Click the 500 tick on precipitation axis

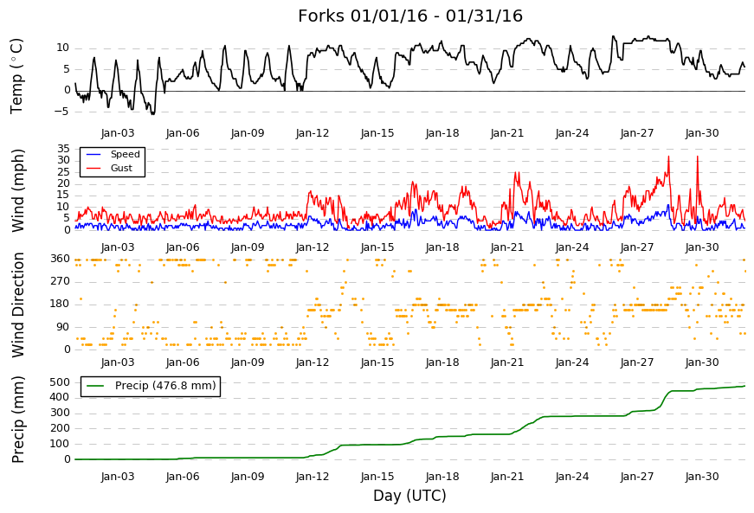[x=60, y=382]
